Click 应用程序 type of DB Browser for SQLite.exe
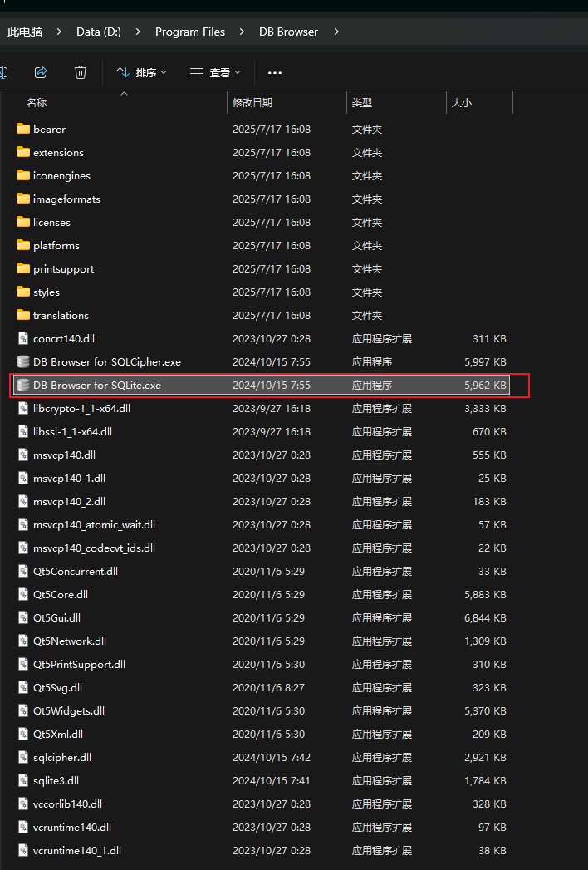Image resolution: width=588 pixels, height=870 pixels. click(x=372, y=385)
